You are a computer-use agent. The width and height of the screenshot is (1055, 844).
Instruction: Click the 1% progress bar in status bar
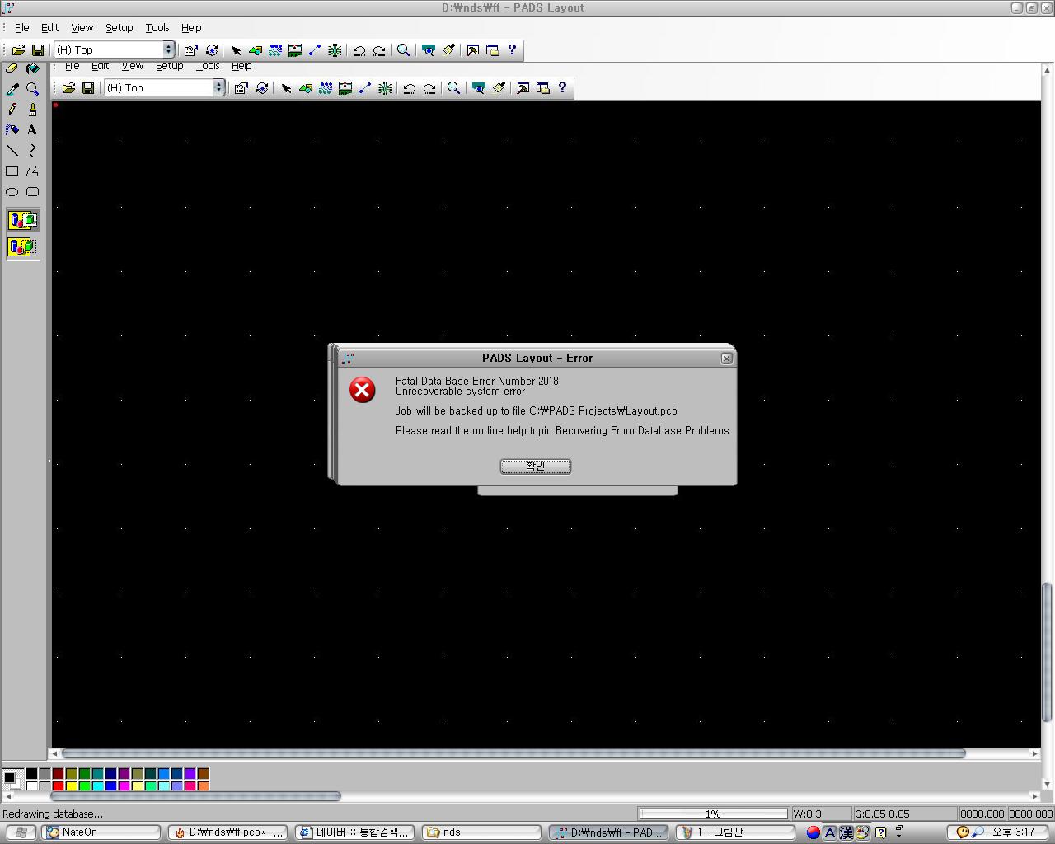click(713, 814)
